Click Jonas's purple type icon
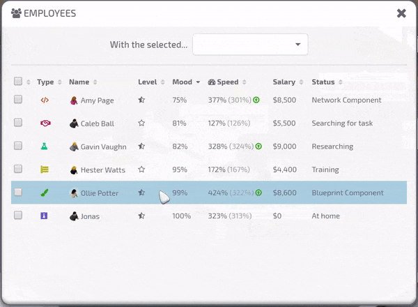This screenshot has width=418, height=307. tap(45, 216)
